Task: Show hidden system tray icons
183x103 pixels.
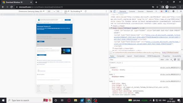Action: (x=150, y=100)
